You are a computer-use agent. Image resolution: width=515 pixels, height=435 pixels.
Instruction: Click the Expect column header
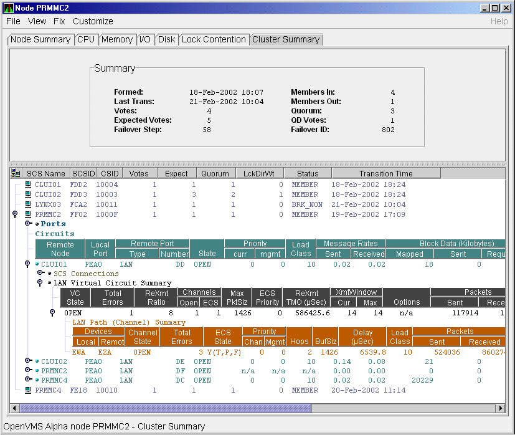point(176,173)
